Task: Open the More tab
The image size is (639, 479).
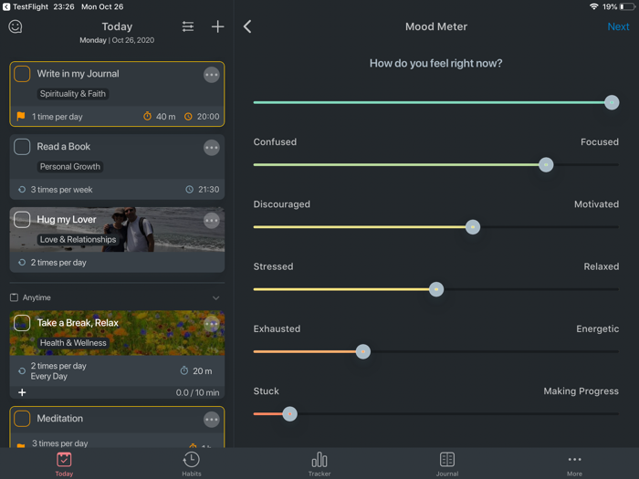Action: pos(574,464)
